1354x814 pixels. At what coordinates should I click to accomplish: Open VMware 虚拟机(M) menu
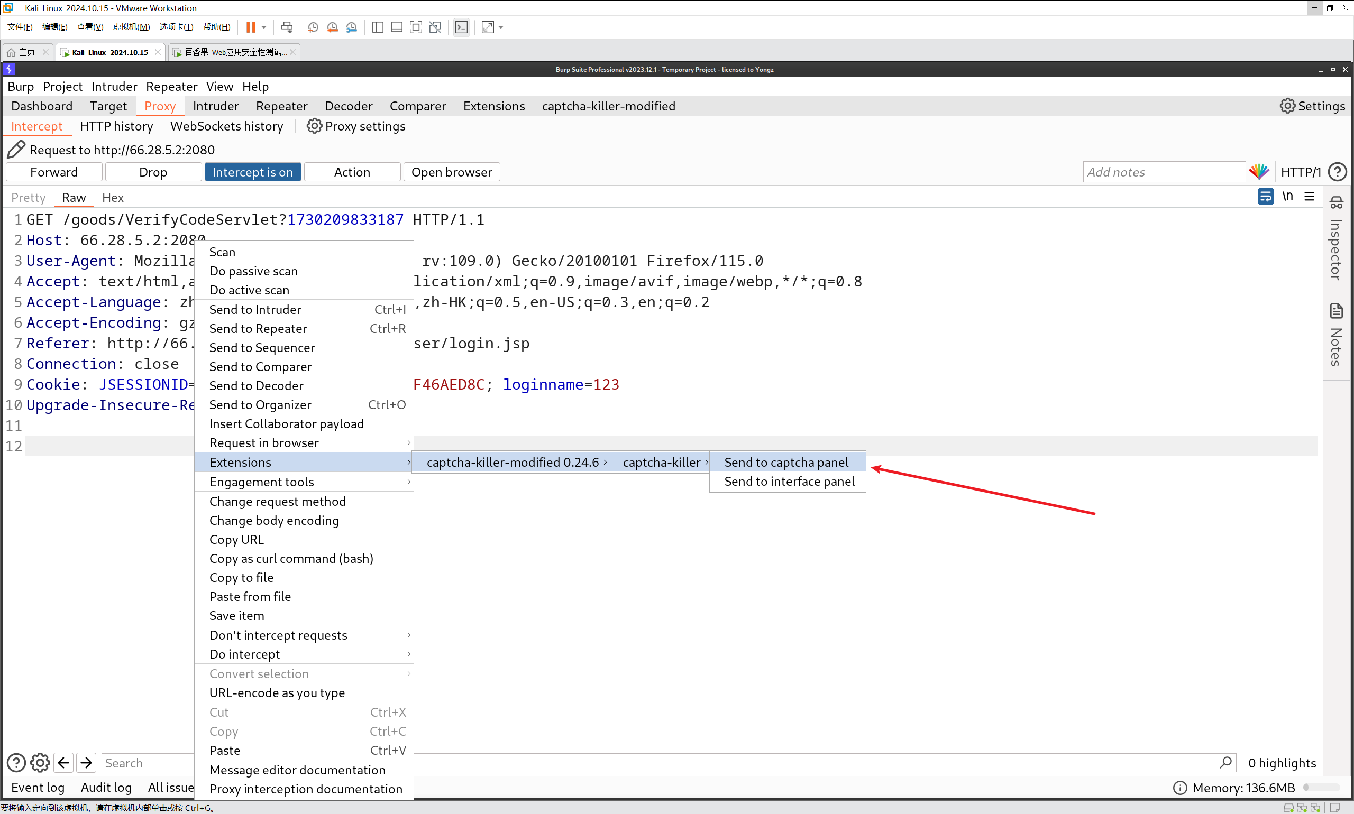(131, 27)
